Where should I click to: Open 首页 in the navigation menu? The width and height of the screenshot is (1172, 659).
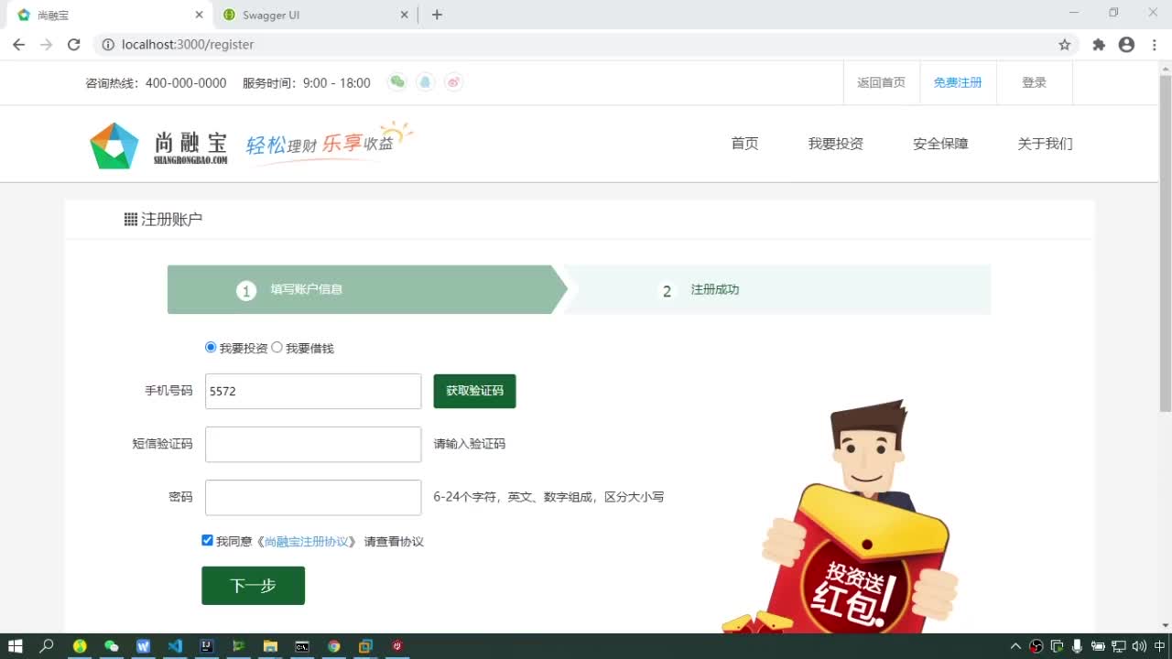pyautogui.click(x=744, y=144)
